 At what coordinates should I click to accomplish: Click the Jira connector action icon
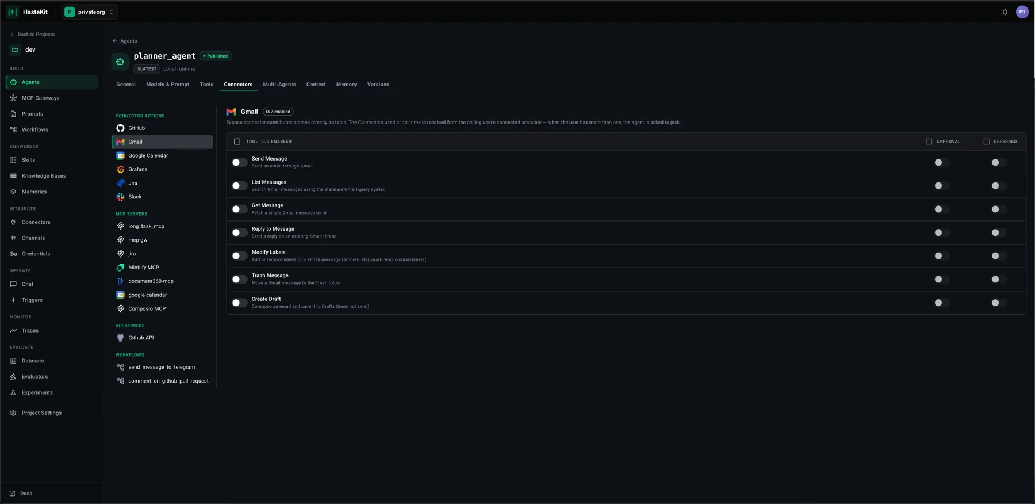pos(120,183)
